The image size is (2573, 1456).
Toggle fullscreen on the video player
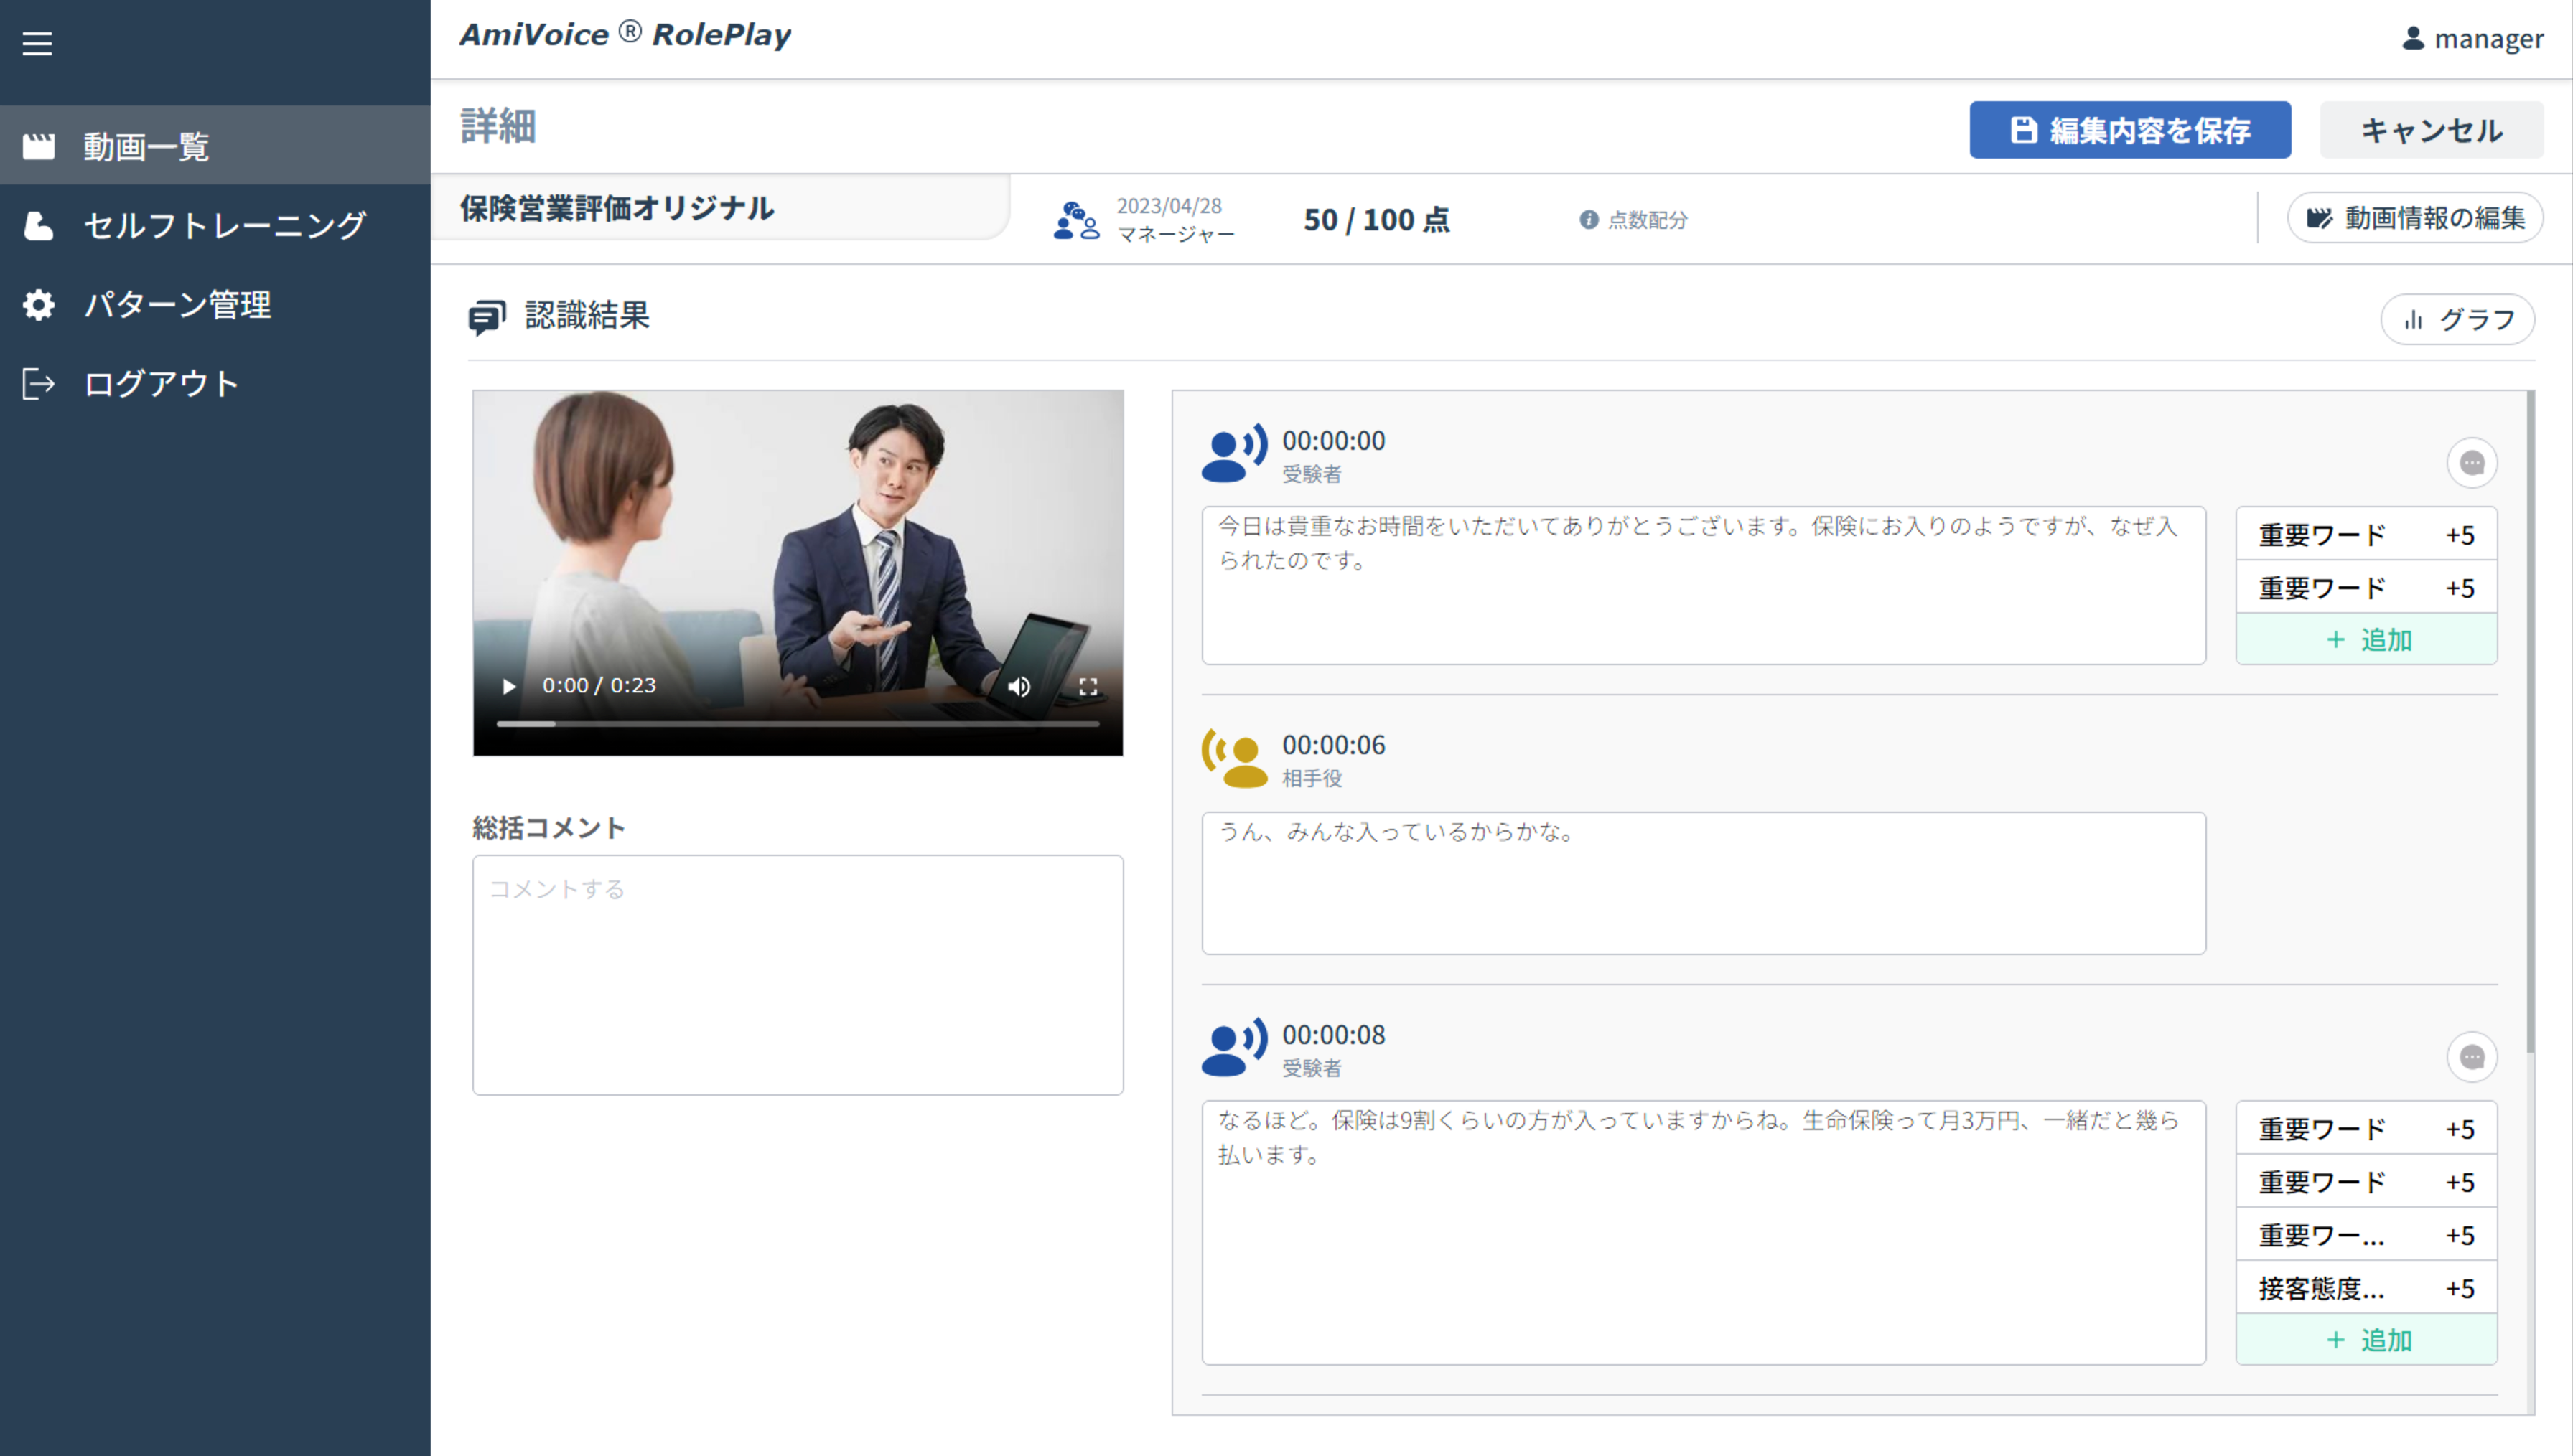click(x=1089, y=686)
